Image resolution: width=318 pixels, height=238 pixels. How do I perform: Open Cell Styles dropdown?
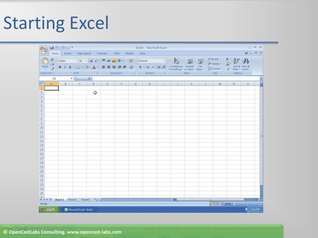[200, 64]
